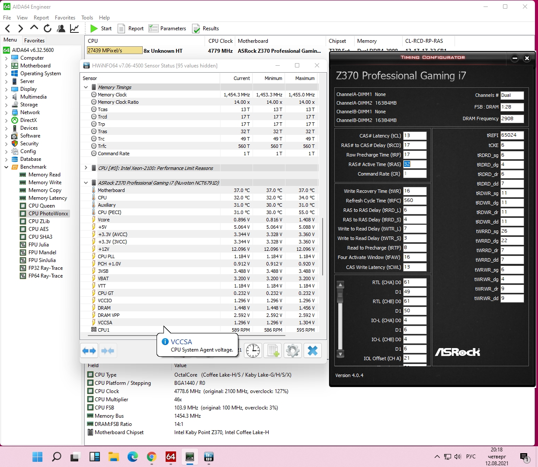This screenshot has height=467, width=538.
Task: Expand the Display tree node
Action: coord(6,89)
